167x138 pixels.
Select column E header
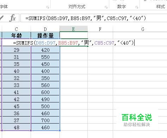pos(74,29)
